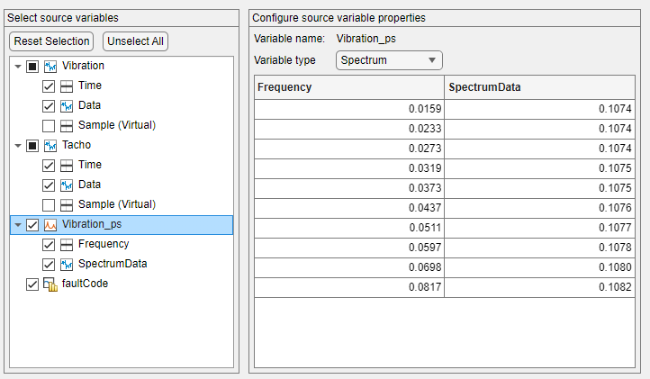Click the Unselect All button

[x=135, y=41]
